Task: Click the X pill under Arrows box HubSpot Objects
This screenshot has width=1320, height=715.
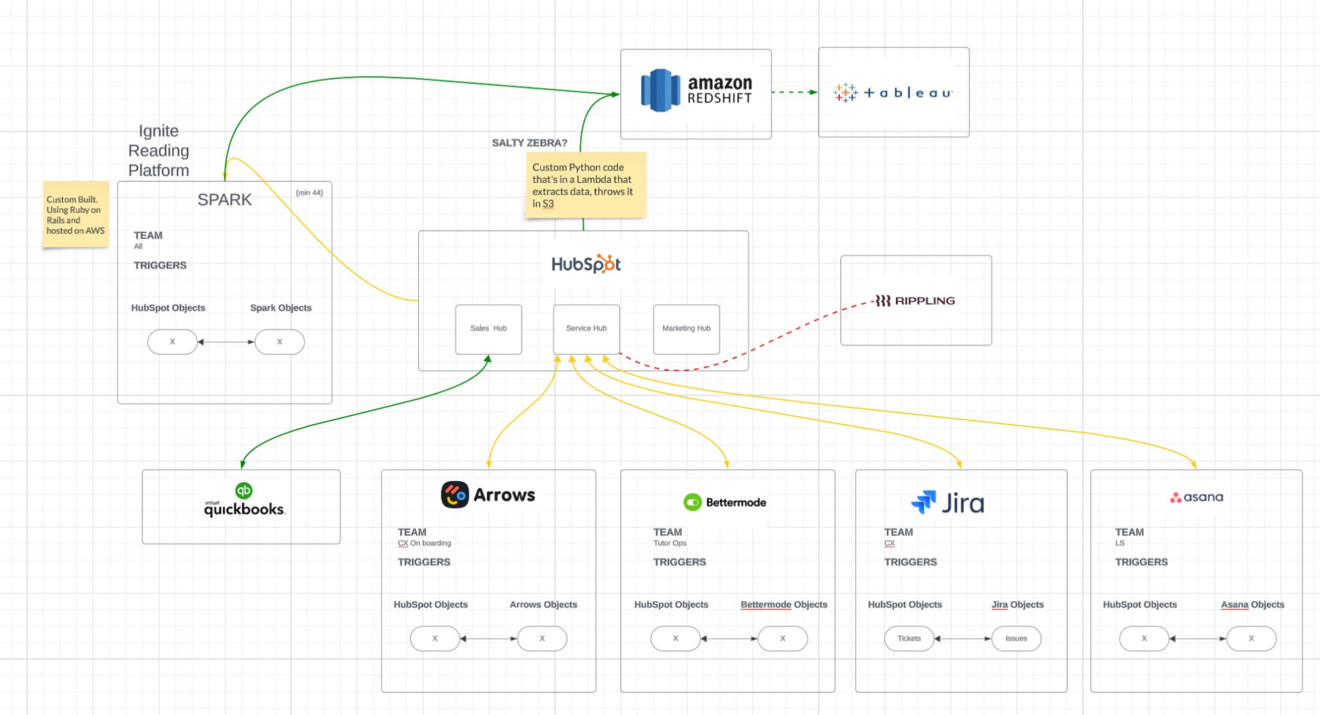Action: coord(435,638)
